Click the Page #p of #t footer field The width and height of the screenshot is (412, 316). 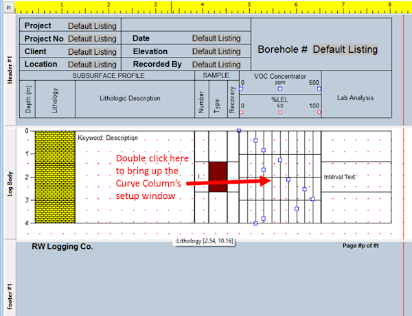pos(367,245)
